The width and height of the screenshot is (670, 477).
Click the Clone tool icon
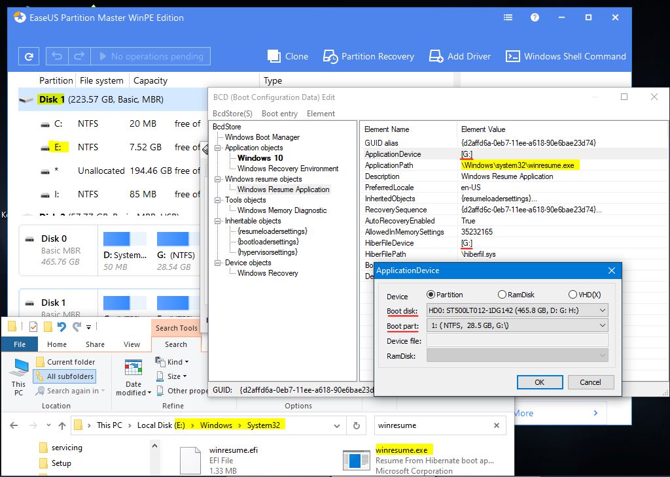pyautogui.click(x=275, y=57)
